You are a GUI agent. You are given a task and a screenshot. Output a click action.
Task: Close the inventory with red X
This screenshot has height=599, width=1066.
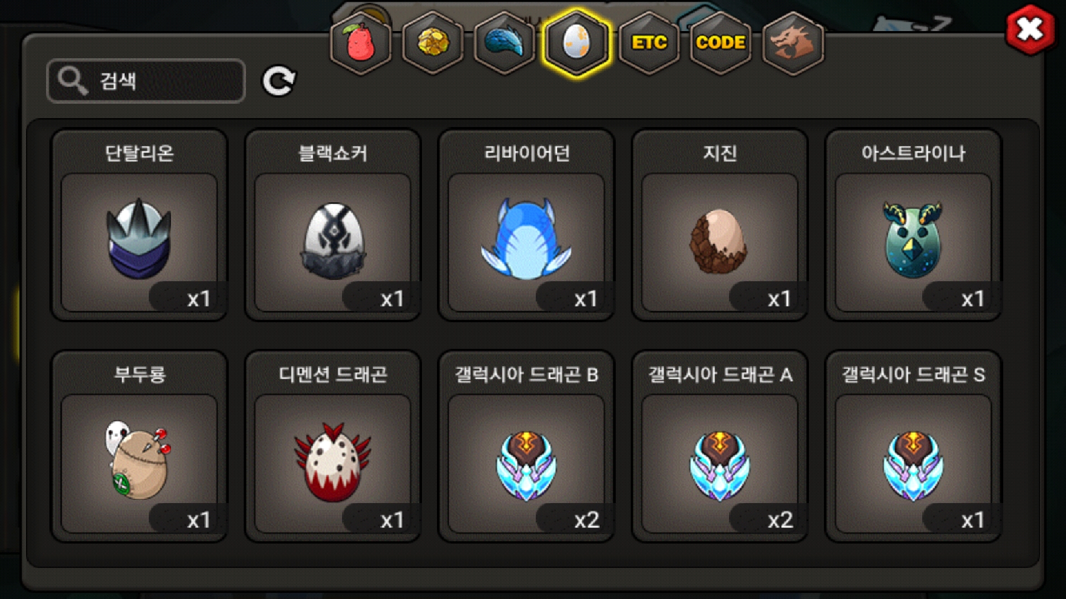tap(1030, 29)
